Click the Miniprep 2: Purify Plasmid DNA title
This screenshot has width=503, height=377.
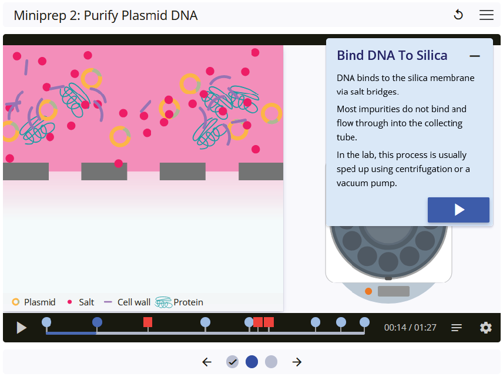[x=106, y=15]
